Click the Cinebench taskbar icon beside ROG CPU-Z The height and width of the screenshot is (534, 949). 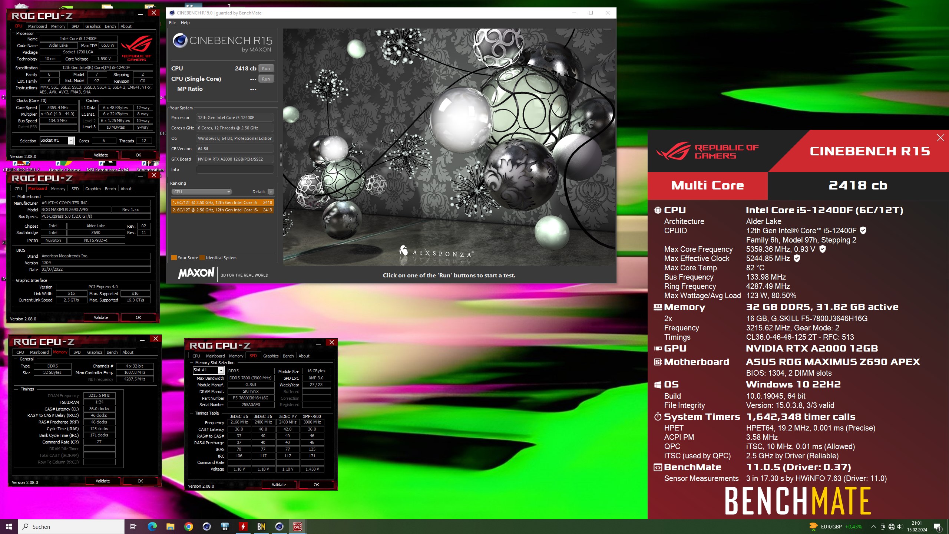pyautogui.click(x=279, y=527)
